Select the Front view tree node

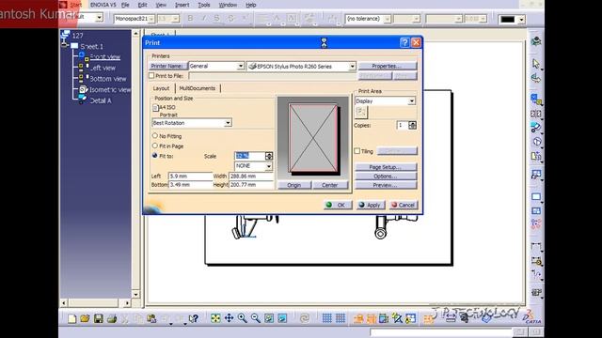[105, 57]
